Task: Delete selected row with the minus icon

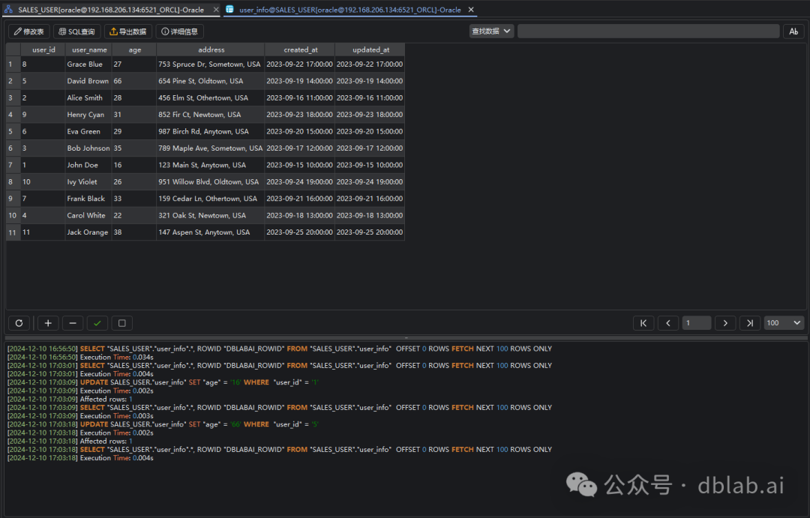Action: pyautogui.click(x=72, y=322)
